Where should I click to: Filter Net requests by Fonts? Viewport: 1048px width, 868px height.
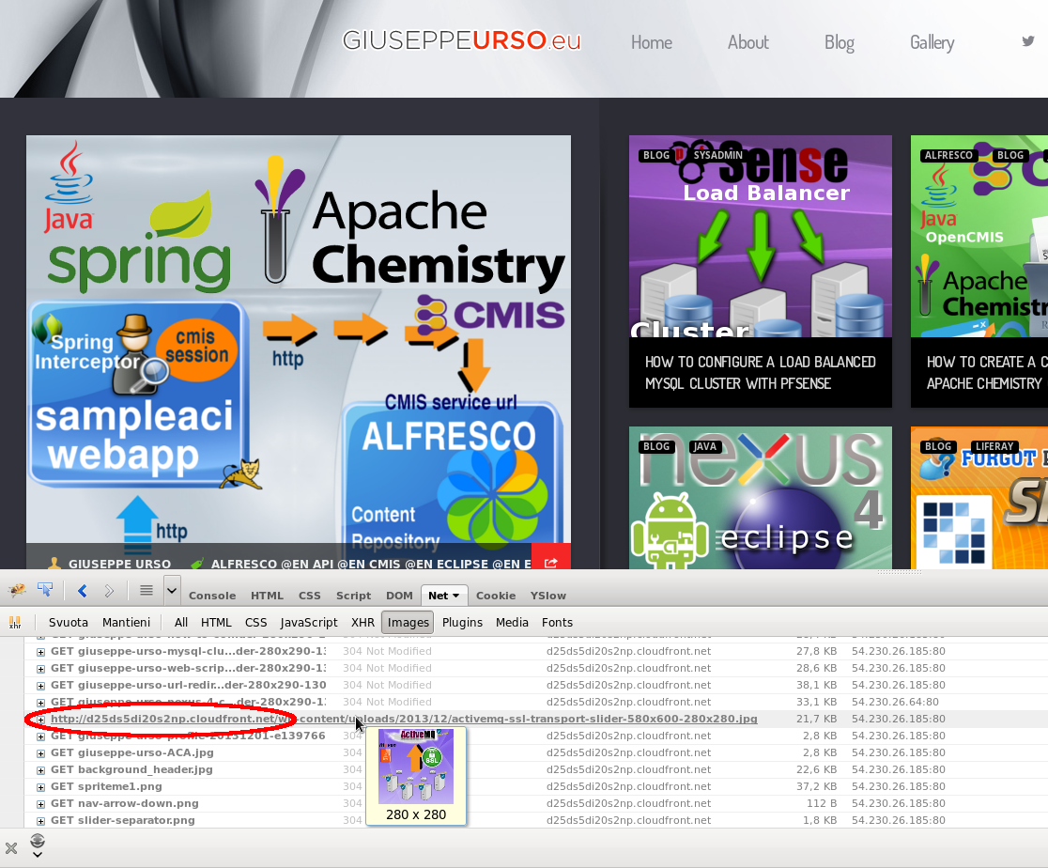click(557, 622)
